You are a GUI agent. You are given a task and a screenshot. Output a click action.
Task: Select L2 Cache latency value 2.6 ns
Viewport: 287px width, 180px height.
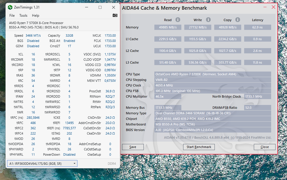coord(258,51)
